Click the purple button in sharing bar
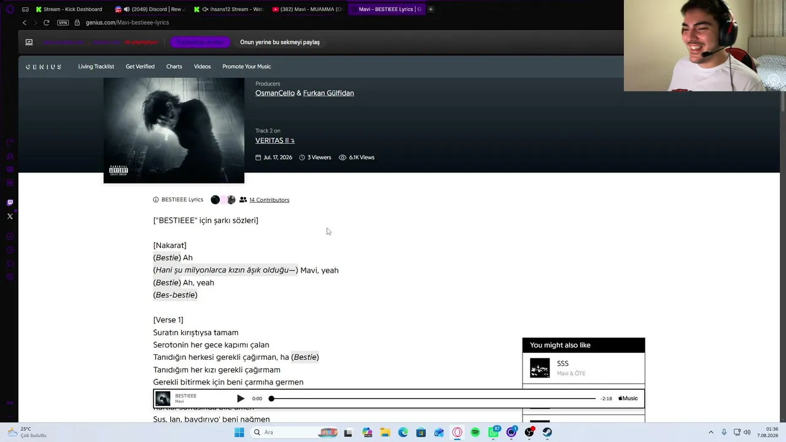786x442 pixels. click(201, 42)
